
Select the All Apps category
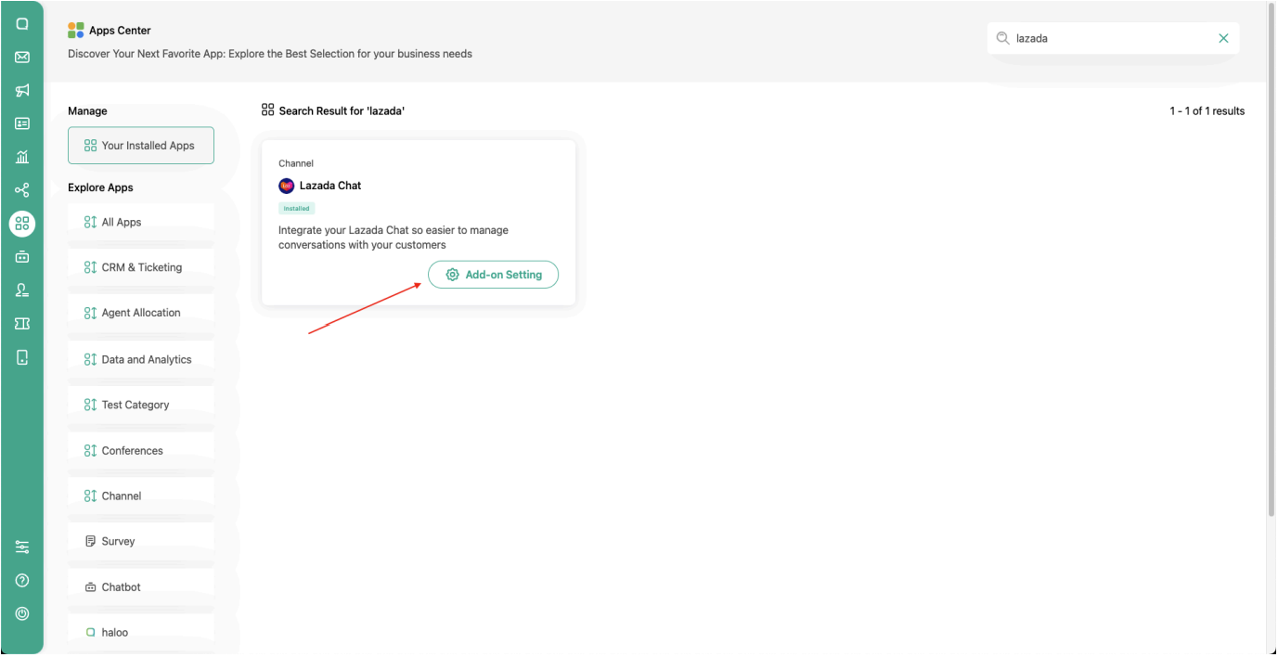point(141,223)
